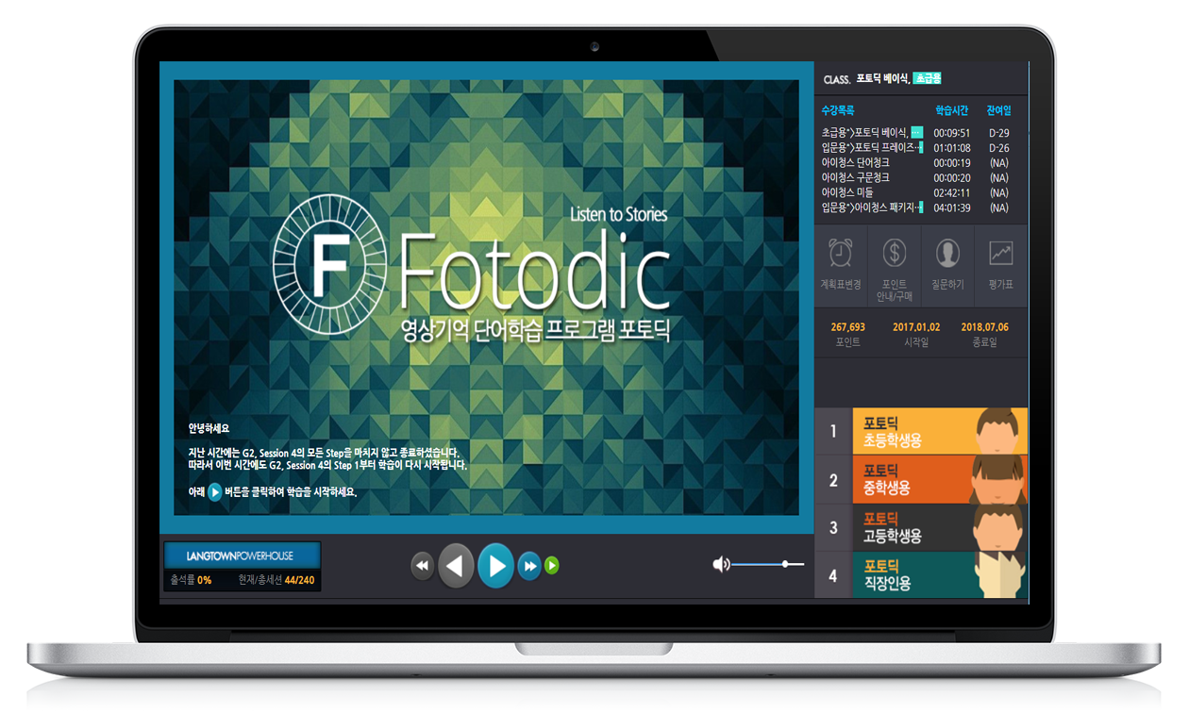Click the small green play button
1189x713 pixels.
[x=552, y=566]
